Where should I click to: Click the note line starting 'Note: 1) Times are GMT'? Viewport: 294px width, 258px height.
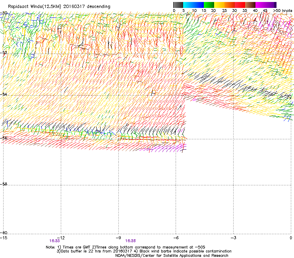point(126,247)
